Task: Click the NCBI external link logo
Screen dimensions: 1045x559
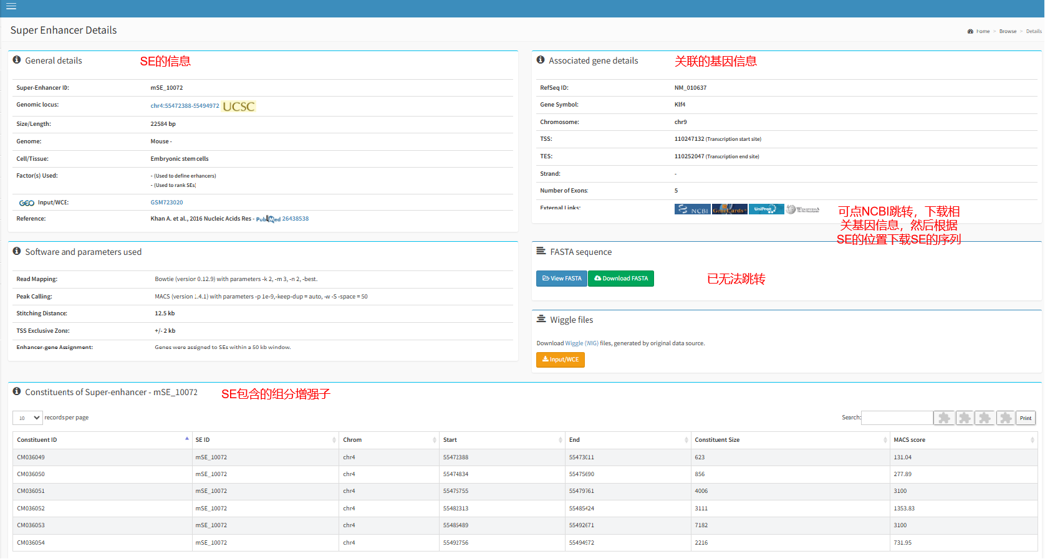Action: [x=692, y=209]
